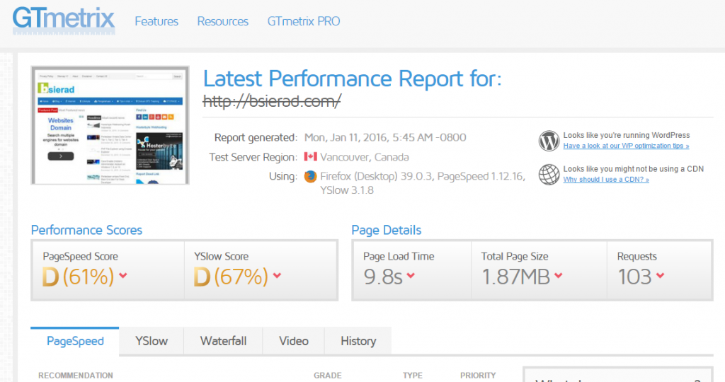Image resolution: width=725 pixels, height=382 pixels.
Task: Click the D (67%) YSlow grade
Action: (x=230, y=277)
